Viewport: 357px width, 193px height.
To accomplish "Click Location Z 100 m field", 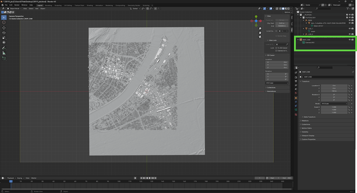I will pos(334,91).
